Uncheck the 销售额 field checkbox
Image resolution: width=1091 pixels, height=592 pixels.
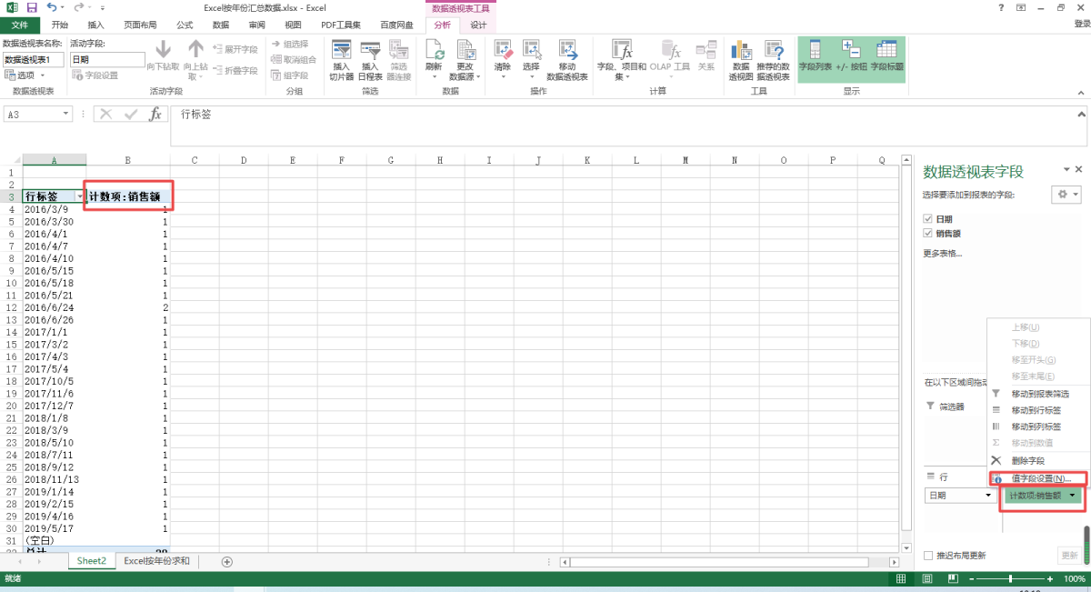tap(927, 234)
